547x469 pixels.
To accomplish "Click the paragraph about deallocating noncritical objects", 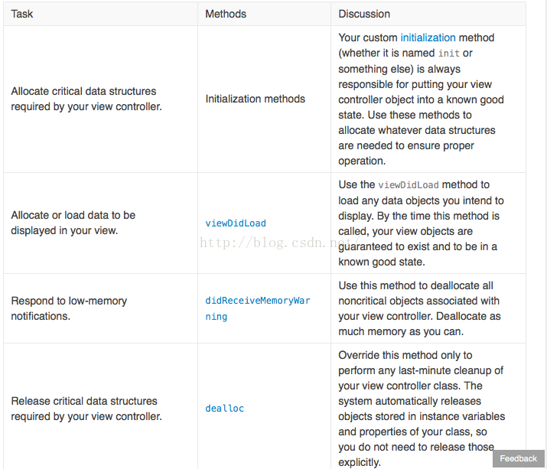I will click(x=419, y=308).
